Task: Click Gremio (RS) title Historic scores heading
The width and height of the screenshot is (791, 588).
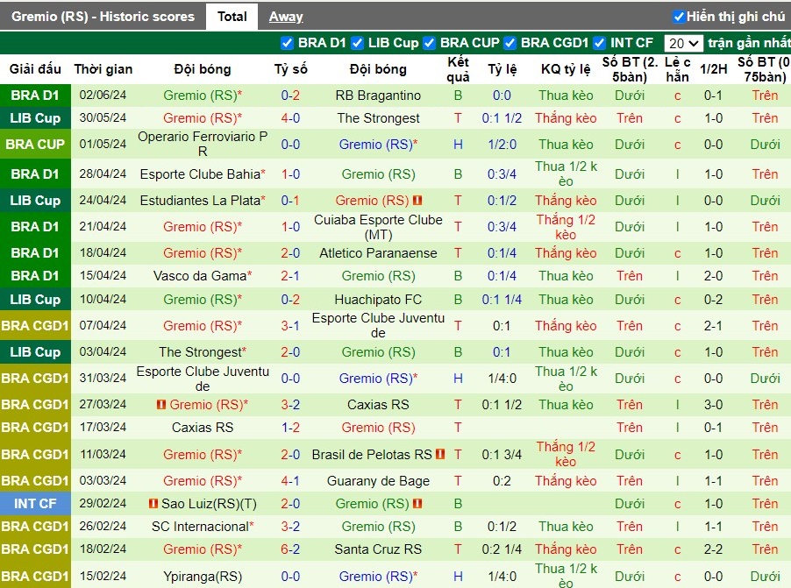Action: (103, 17)
